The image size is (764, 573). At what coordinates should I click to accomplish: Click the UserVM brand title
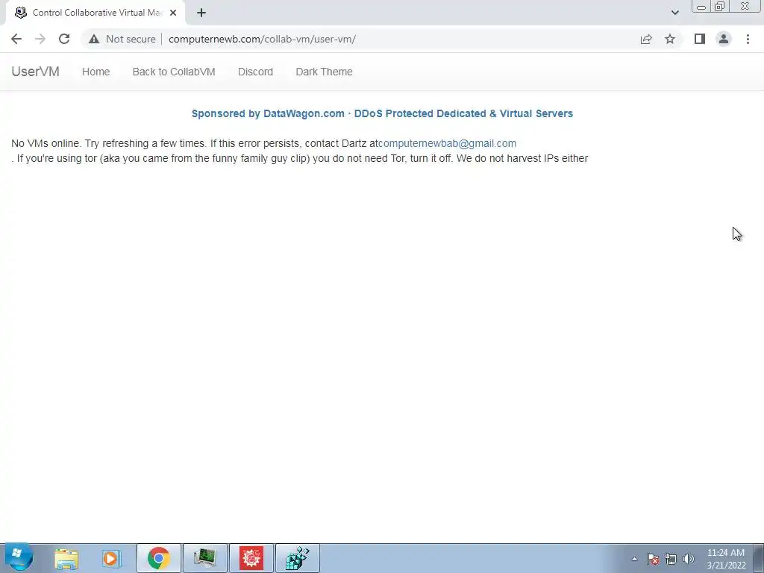(35, 72)
